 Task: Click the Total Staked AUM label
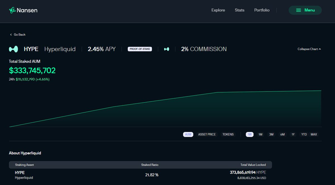(x=25, y=61)
